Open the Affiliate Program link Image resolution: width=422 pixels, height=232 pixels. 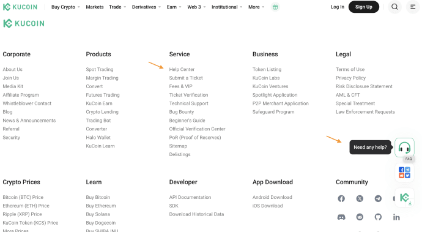click(x=21, y=95)
